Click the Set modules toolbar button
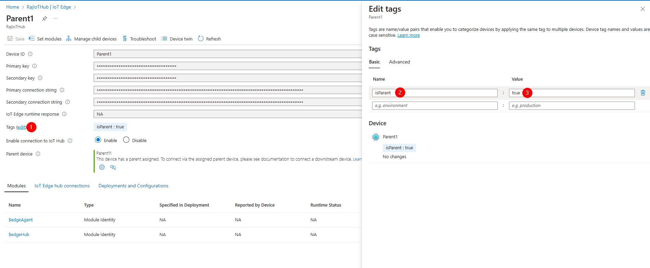 45,39
